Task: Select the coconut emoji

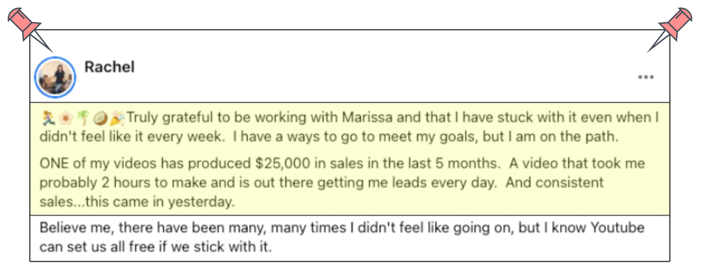Action: pos(100,118)
